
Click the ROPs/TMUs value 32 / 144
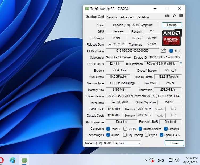[x=115, y=64]
